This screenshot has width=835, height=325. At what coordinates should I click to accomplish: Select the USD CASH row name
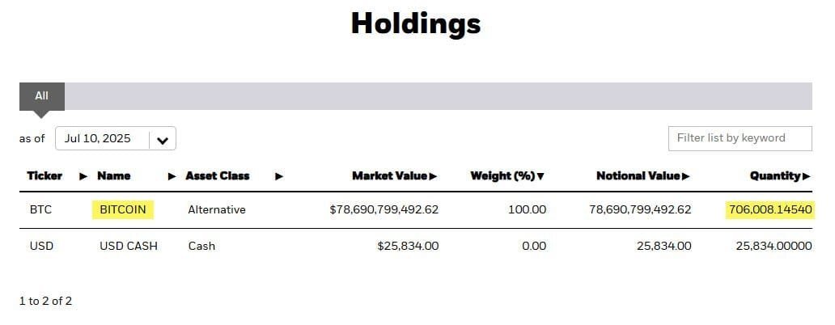click(129, 247)
